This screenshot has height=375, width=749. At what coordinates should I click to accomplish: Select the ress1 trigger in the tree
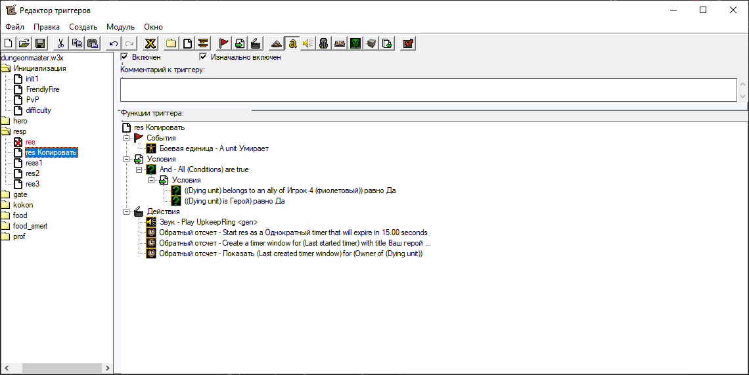click(x=34, y=163)
